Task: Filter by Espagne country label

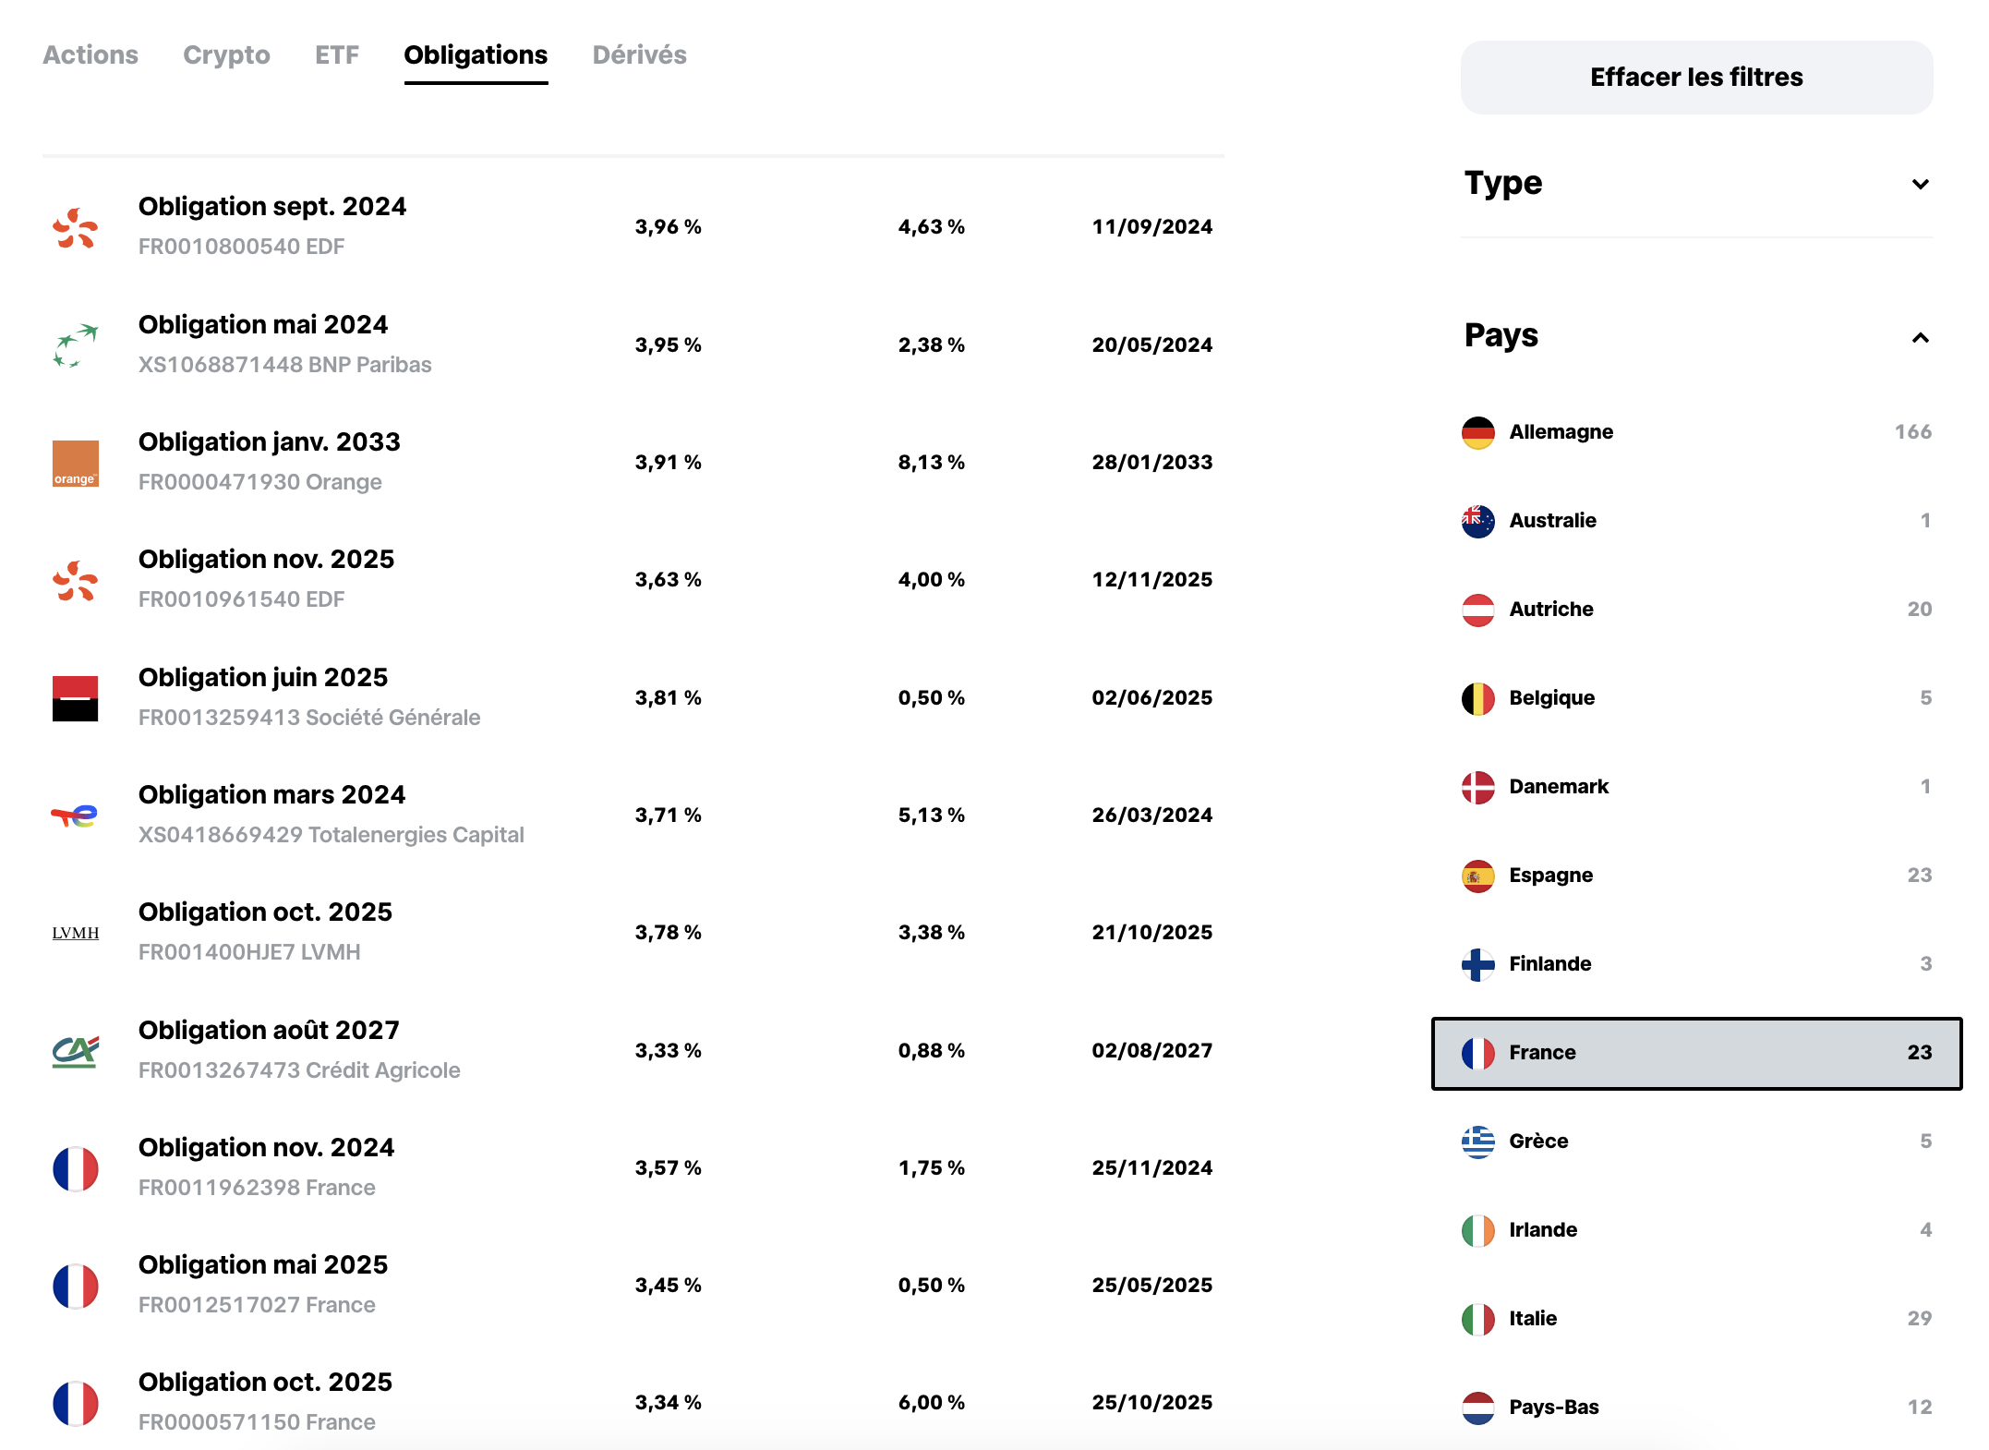Action: [1550, 876]
